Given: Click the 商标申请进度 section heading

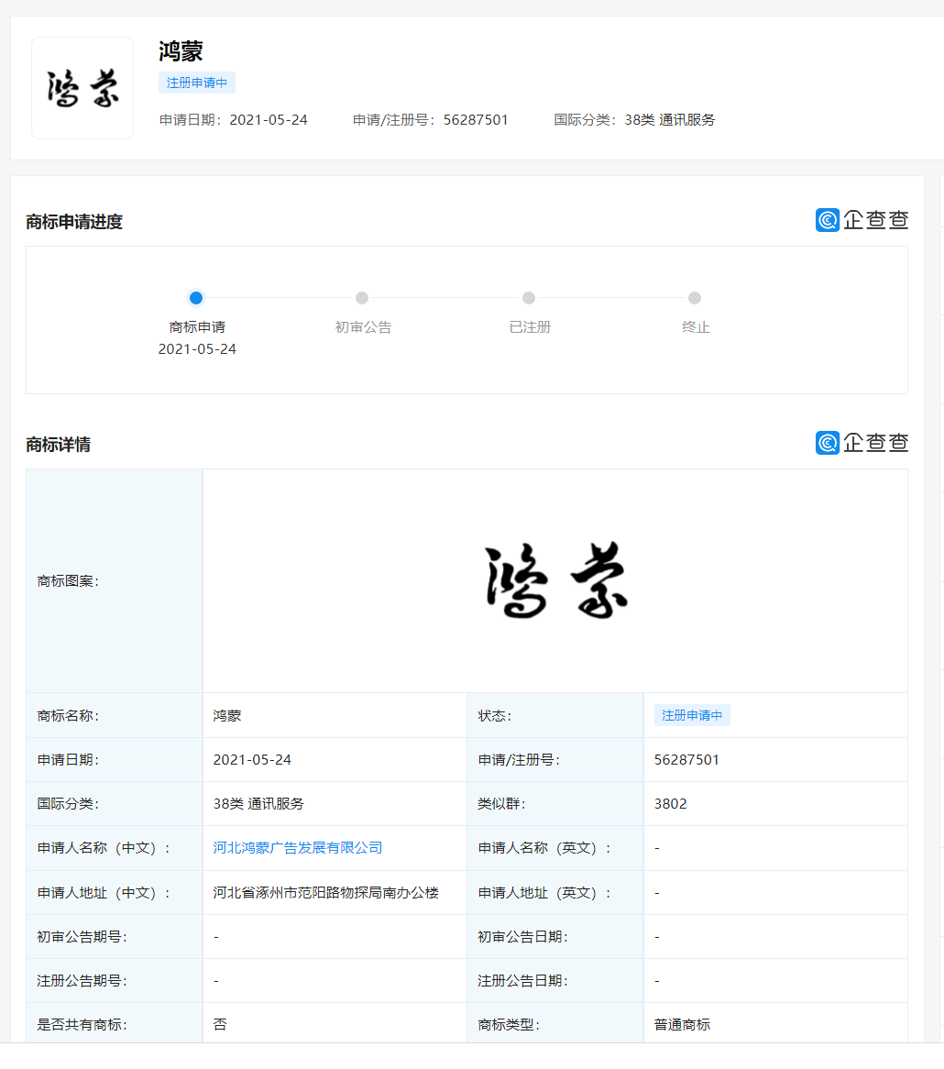Looking at the screenshot, I should (74, 222).
